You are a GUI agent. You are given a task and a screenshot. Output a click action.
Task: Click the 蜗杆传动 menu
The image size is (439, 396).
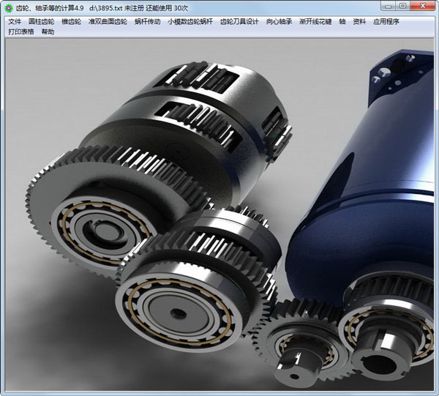(x=147, y=22)
